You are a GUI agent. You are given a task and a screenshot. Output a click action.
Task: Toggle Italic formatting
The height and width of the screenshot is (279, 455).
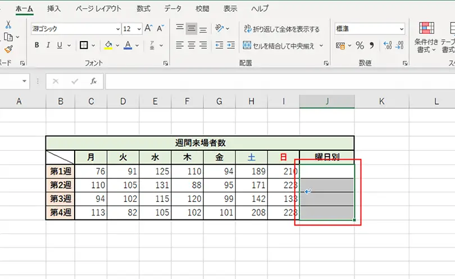tap(48, 46)
